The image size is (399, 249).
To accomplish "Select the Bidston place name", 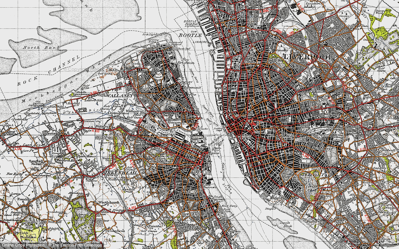I will pos(102,126).
